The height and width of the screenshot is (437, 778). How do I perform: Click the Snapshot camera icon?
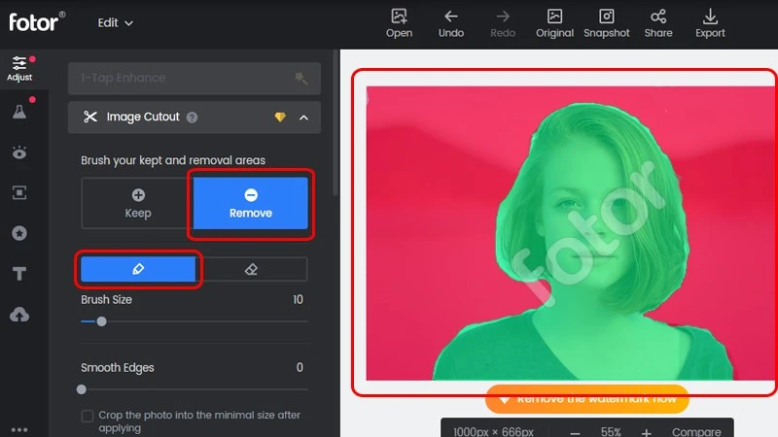(x=606, y=22)
